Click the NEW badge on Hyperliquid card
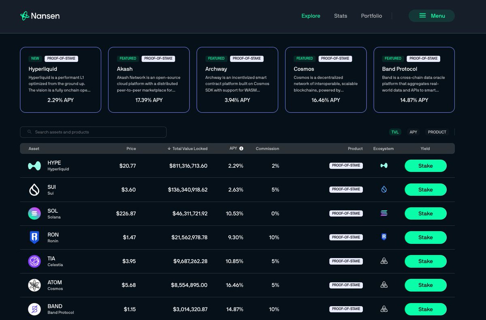The image size is (486, 320). pyautogui.click(x=35, y=58)
